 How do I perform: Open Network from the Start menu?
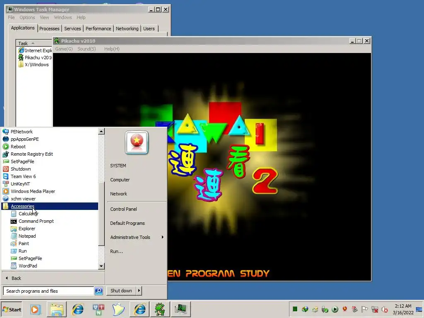point(118,194)
